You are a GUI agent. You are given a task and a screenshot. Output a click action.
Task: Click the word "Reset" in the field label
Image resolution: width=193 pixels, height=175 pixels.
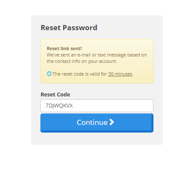48,94
